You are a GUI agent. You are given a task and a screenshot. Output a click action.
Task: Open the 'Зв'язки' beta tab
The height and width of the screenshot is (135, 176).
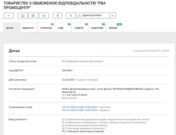pyautogui.click(x=114, y=28)
